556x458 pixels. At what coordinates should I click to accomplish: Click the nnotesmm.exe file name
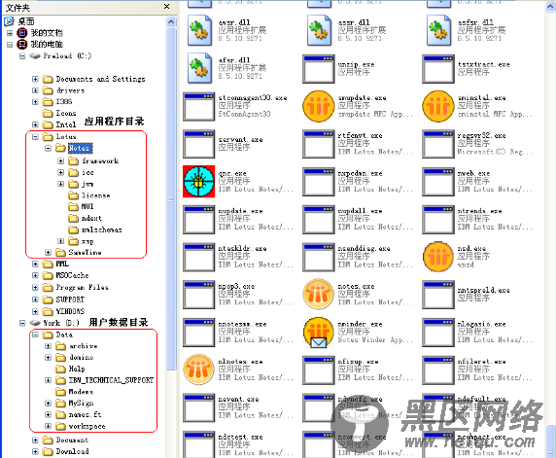click(x=243, y=324)
